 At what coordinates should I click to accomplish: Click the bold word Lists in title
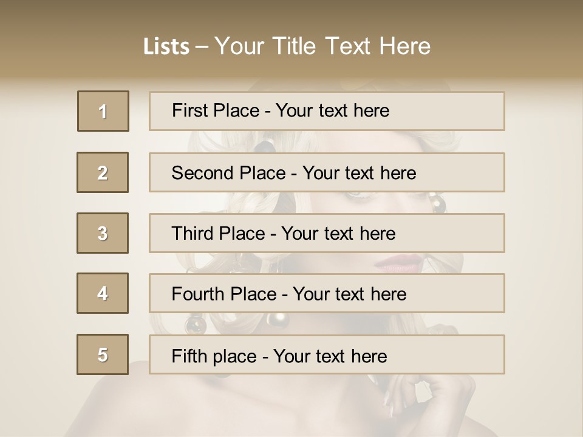point(166,47)
